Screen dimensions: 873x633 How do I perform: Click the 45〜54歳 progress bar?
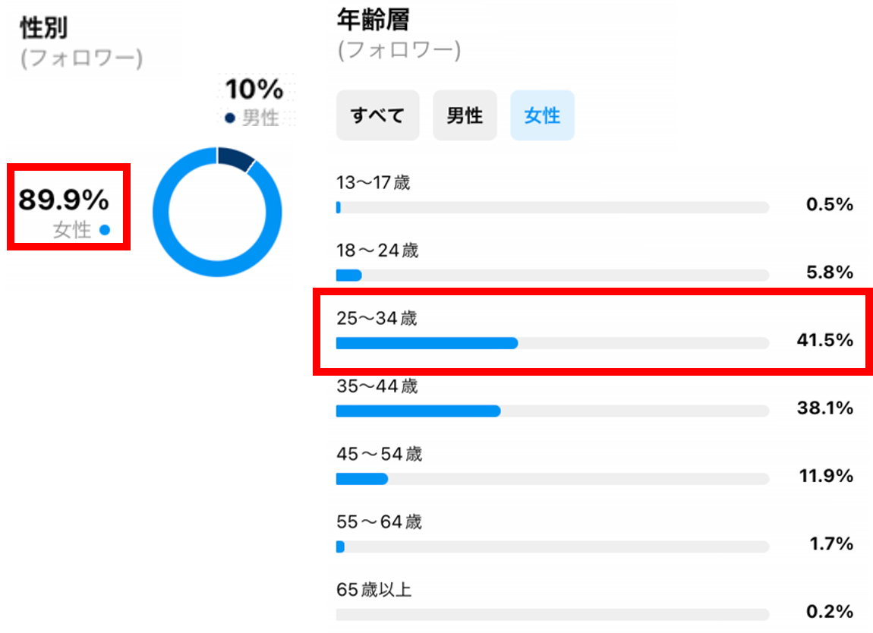point(552,479)
